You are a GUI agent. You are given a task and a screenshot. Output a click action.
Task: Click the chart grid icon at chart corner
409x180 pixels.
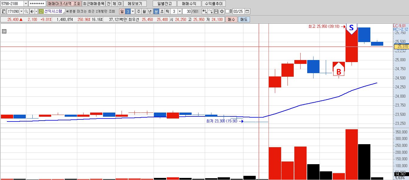click(4, 31)
